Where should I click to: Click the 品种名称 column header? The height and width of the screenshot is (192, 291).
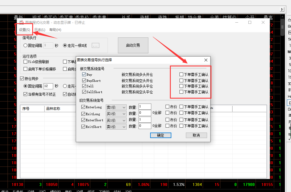tap(60, 108)
